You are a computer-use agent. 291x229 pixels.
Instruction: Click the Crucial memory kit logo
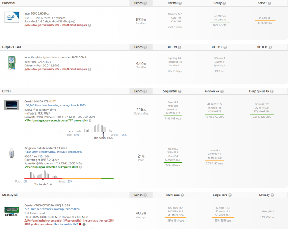12,211
